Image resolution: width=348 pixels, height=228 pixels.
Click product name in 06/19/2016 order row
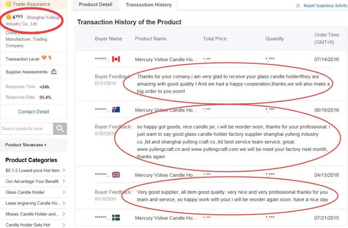[166, 110]
